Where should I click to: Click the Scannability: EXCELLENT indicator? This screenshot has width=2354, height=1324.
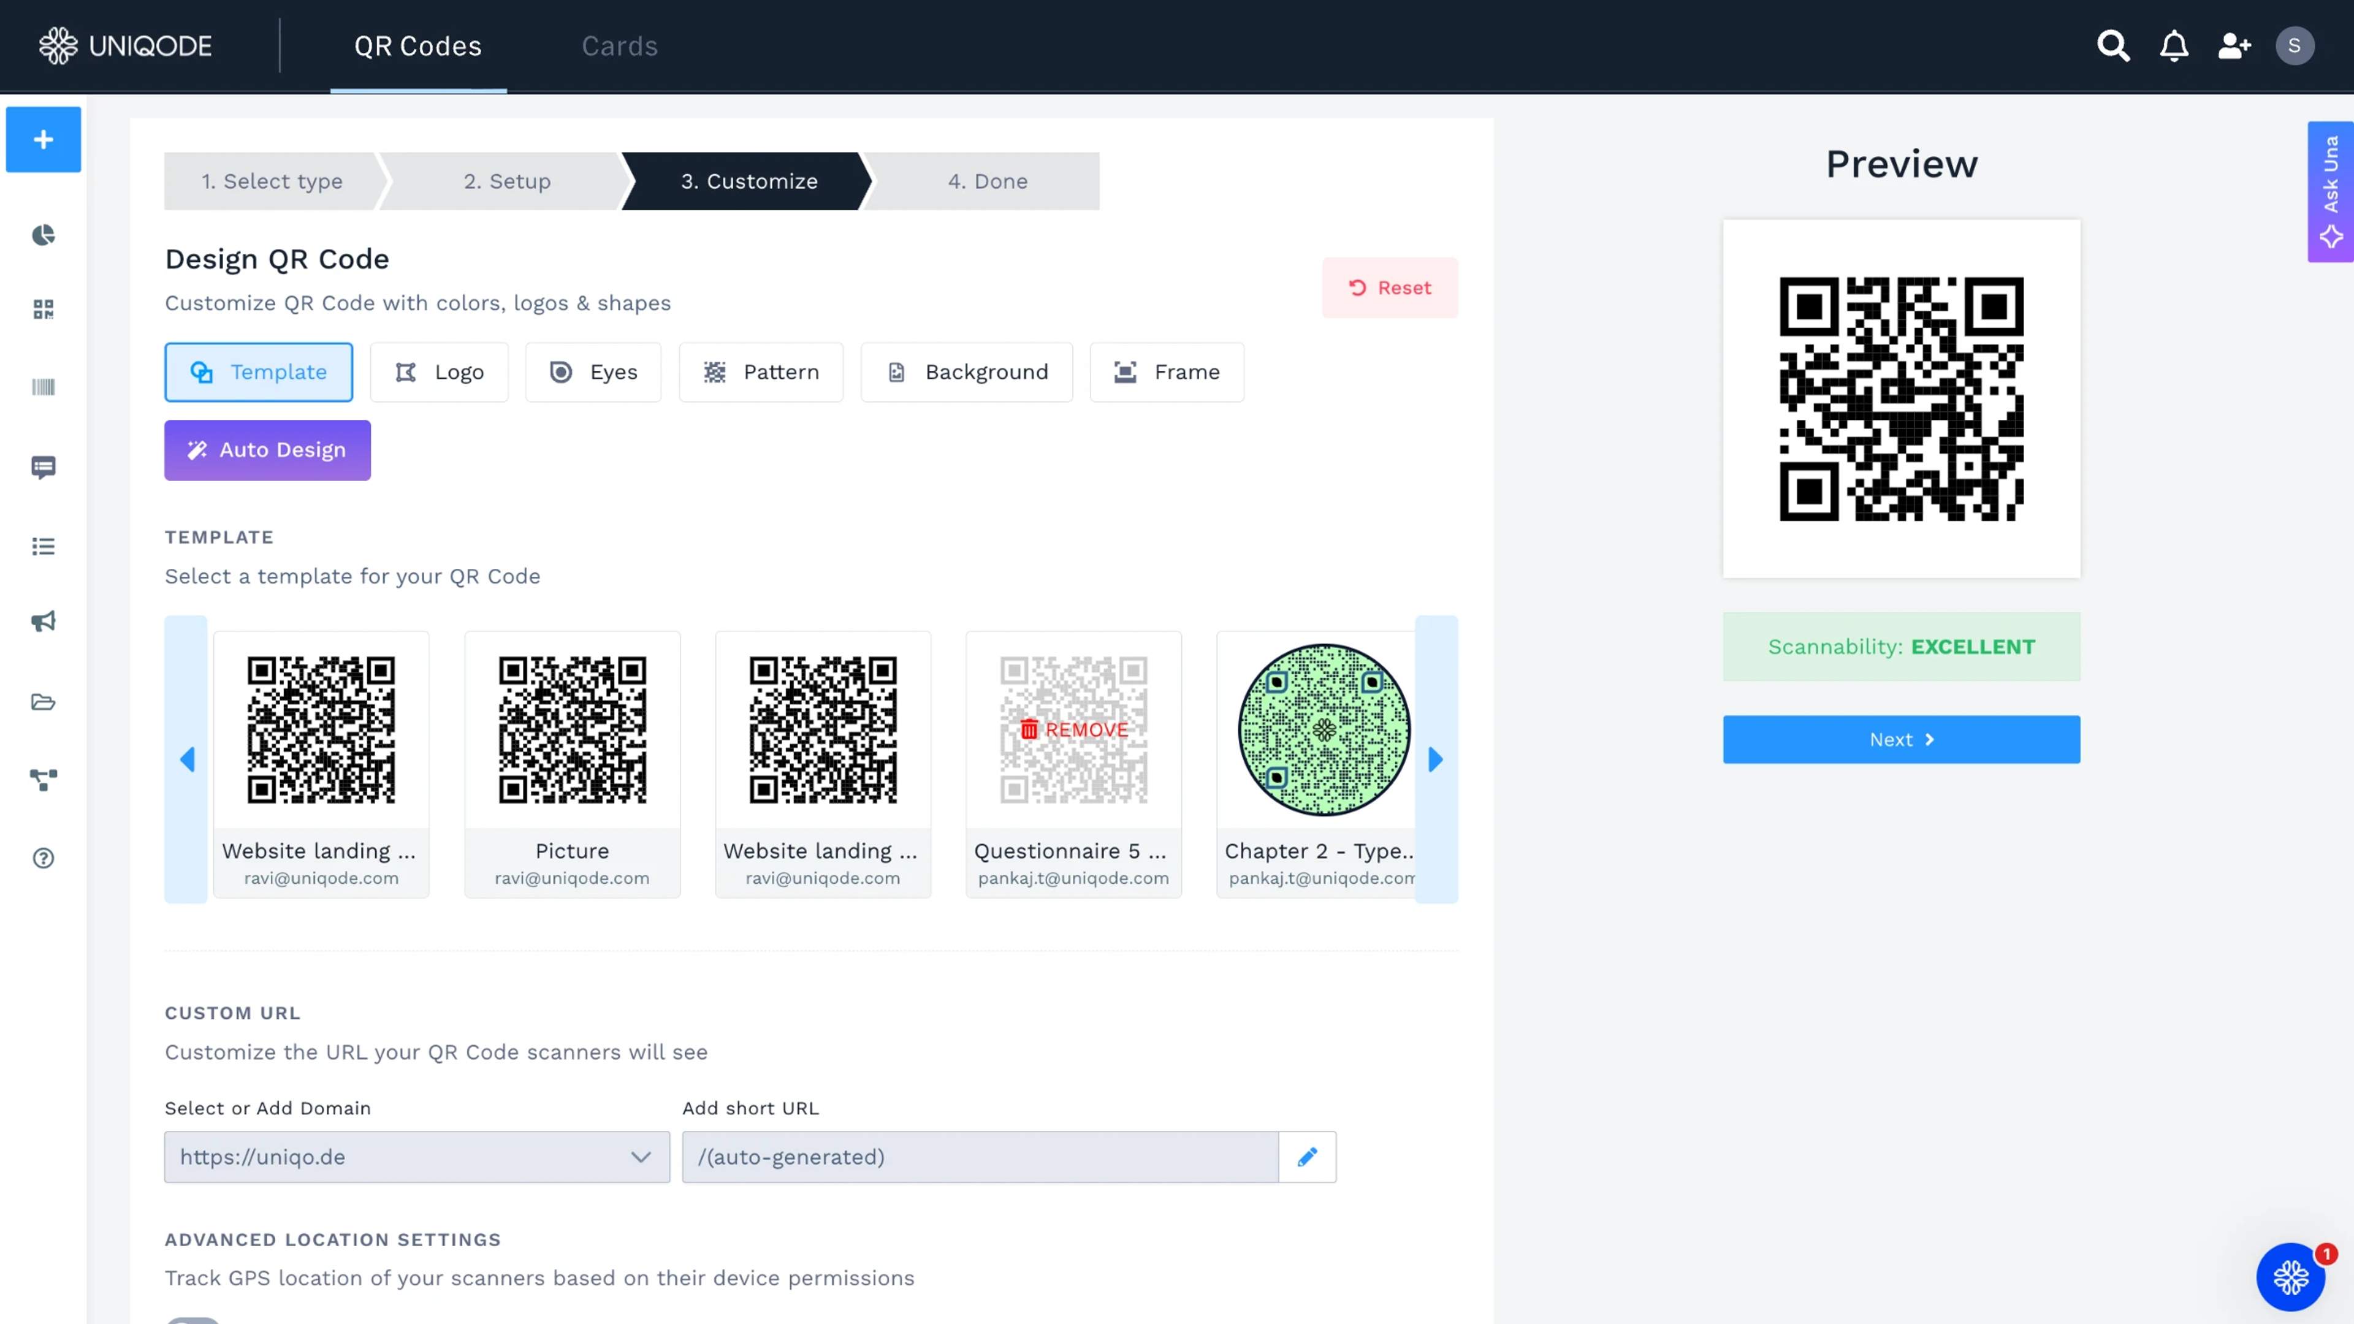click(x=1901, y=647)
